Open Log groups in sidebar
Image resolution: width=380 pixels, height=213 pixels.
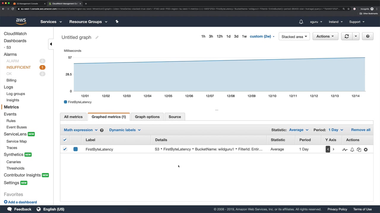click(x=16, y=94)
